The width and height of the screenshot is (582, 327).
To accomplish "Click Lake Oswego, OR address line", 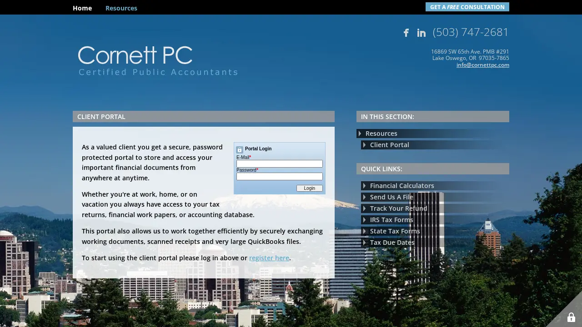I will click(471, 58).
